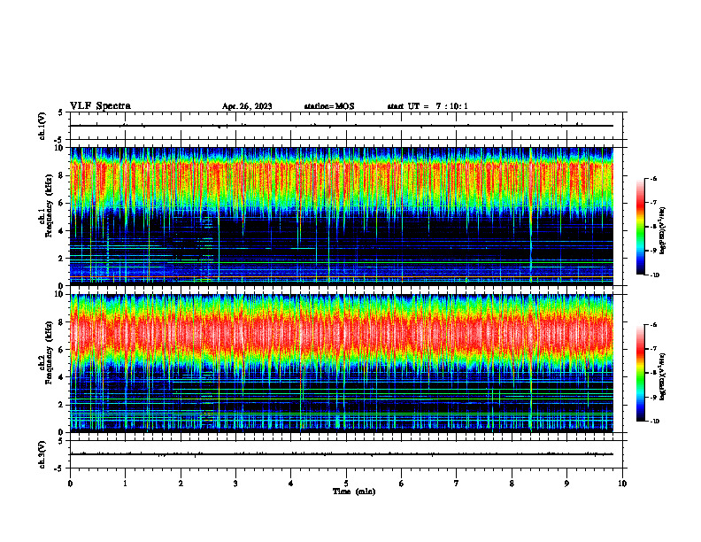
Task: Click the ch.1 "Frequency (kHz)" axis label
Action: point(49,205)
